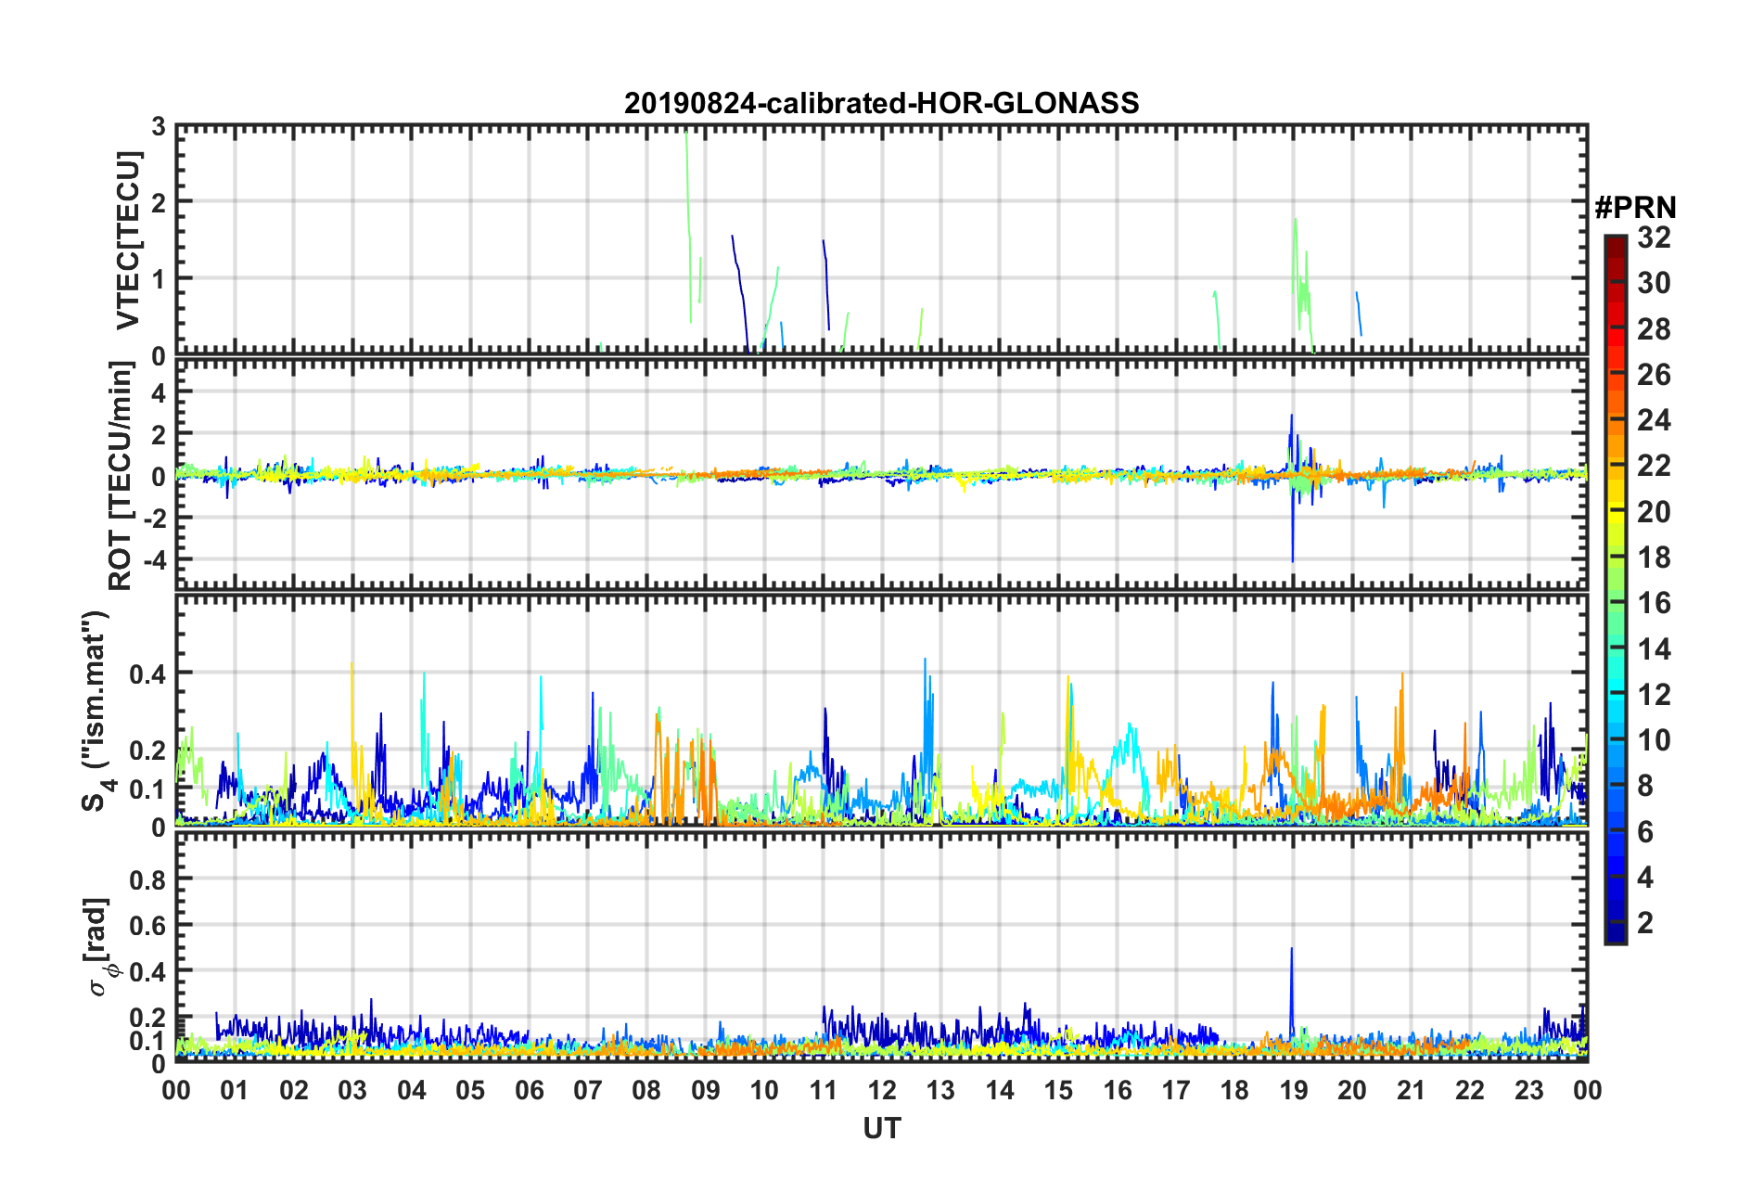The image size is (1764, 1180).
Task: Click the 12 hour tick on the UT axis
Action: [x=882, y=1090]
